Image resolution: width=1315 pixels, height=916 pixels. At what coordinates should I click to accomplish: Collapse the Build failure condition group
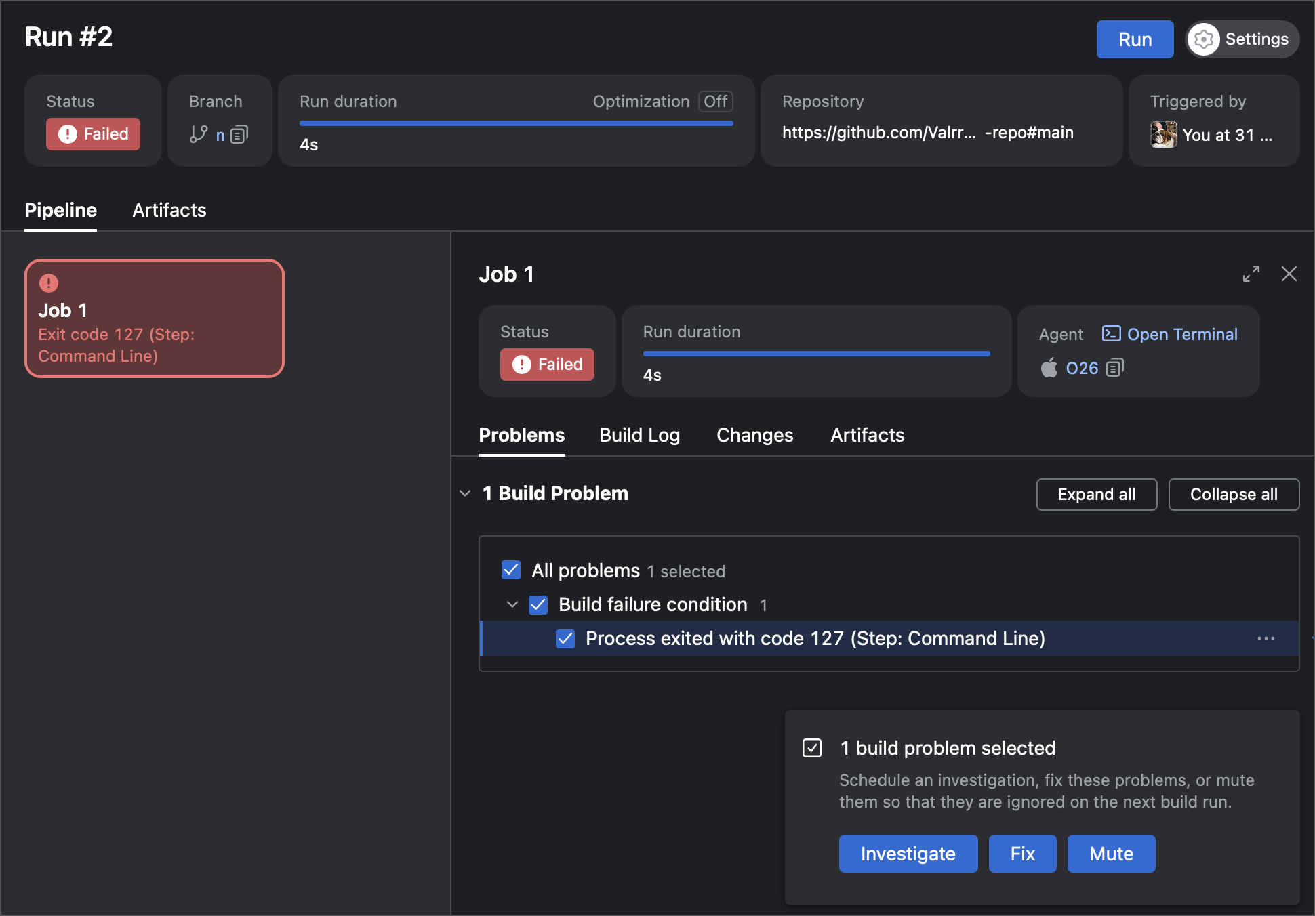512,604
